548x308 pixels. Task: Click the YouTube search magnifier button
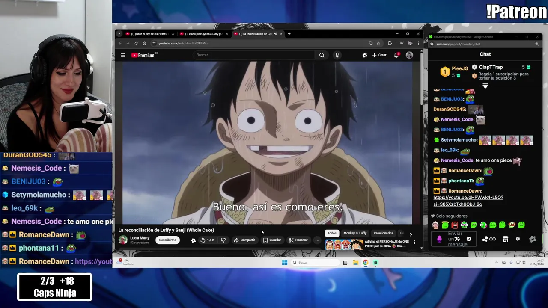(x=322, y=55)
